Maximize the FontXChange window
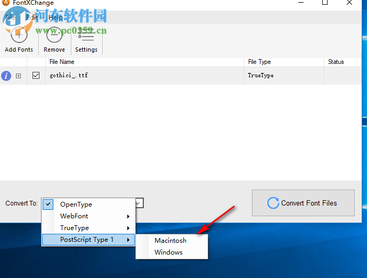Viewport: 367px width, 278px height. coord(325,3)
